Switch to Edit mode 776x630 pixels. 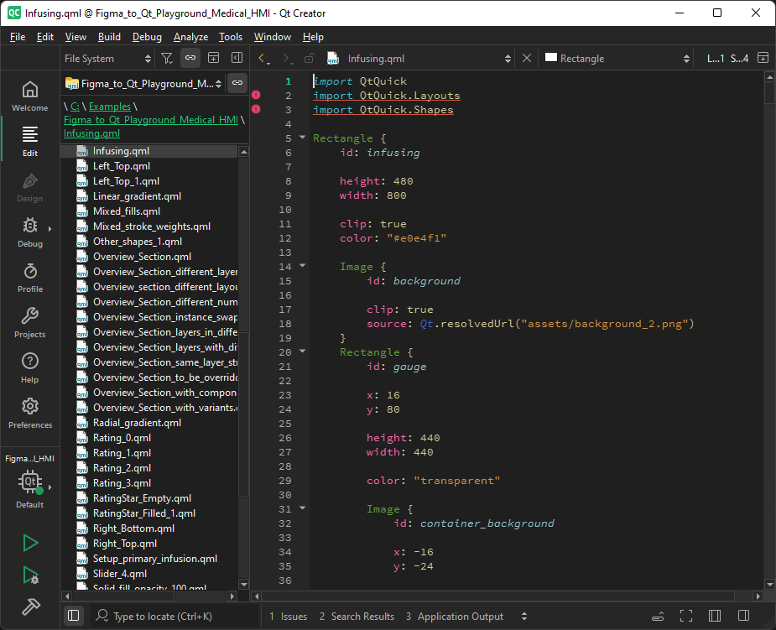click(x=29, y=142)
